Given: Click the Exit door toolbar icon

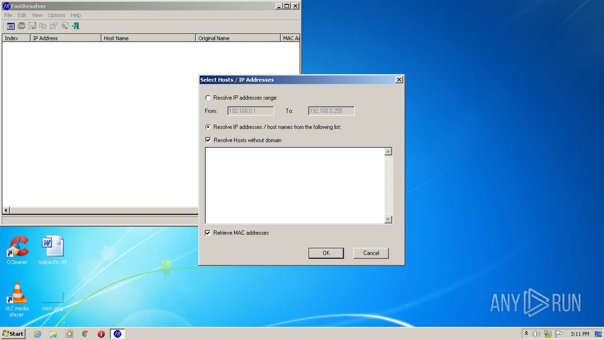Looking at the screenshot, I should click(76, 26).
